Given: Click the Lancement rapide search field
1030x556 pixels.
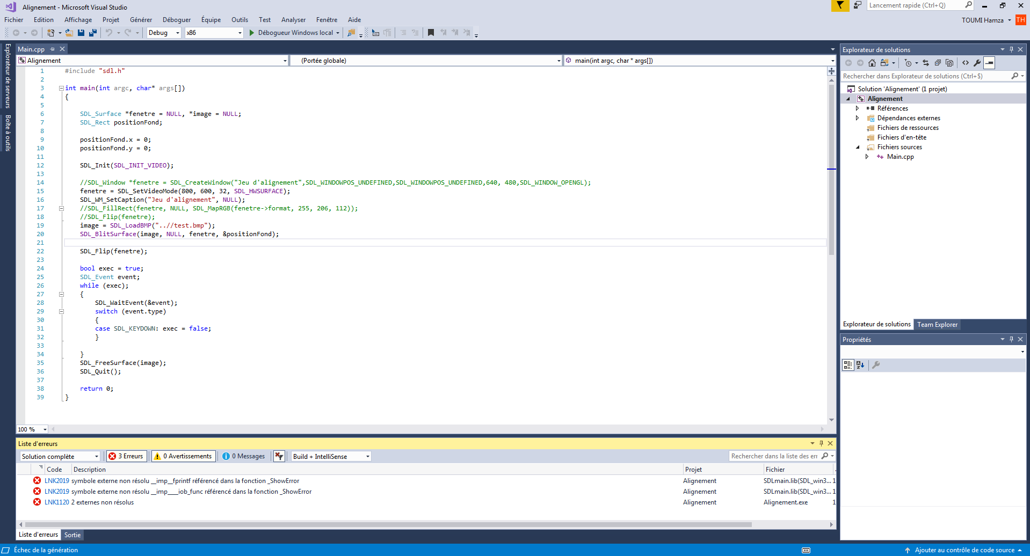Looking at the screenshot, I should pos(916,5).
